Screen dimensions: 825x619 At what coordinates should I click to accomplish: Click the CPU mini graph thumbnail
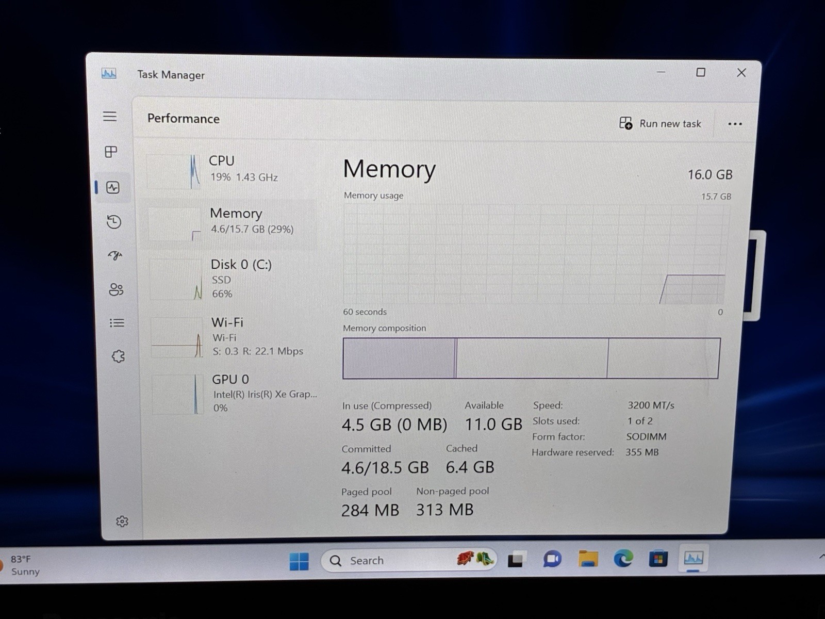pyautogui.click(x=174, y=171)
